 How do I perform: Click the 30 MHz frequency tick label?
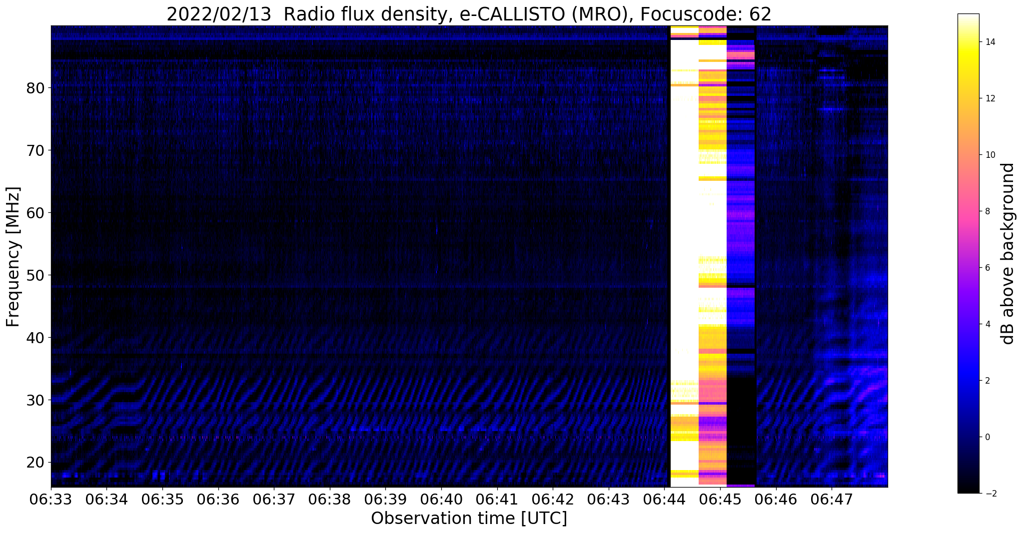35,400
